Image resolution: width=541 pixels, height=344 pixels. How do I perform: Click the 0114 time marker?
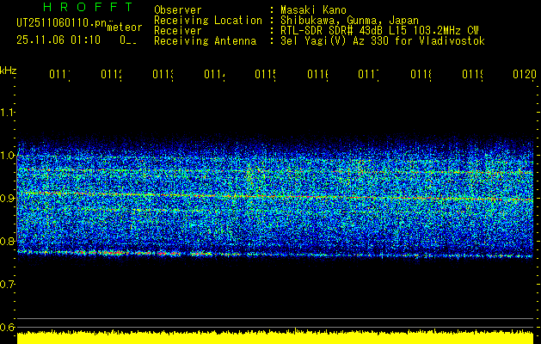tap(214, 75)
